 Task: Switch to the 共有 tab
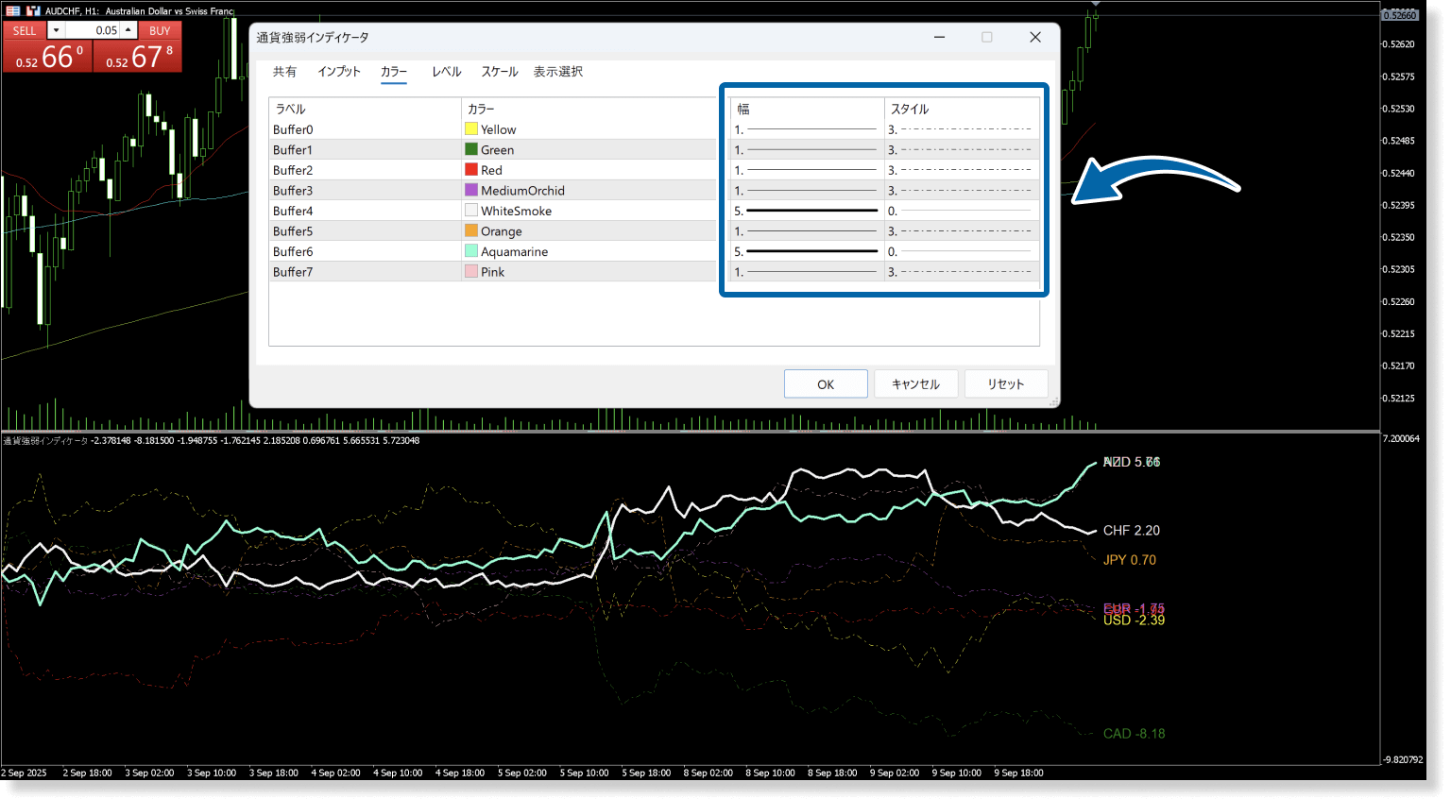[x=284, y=72]
